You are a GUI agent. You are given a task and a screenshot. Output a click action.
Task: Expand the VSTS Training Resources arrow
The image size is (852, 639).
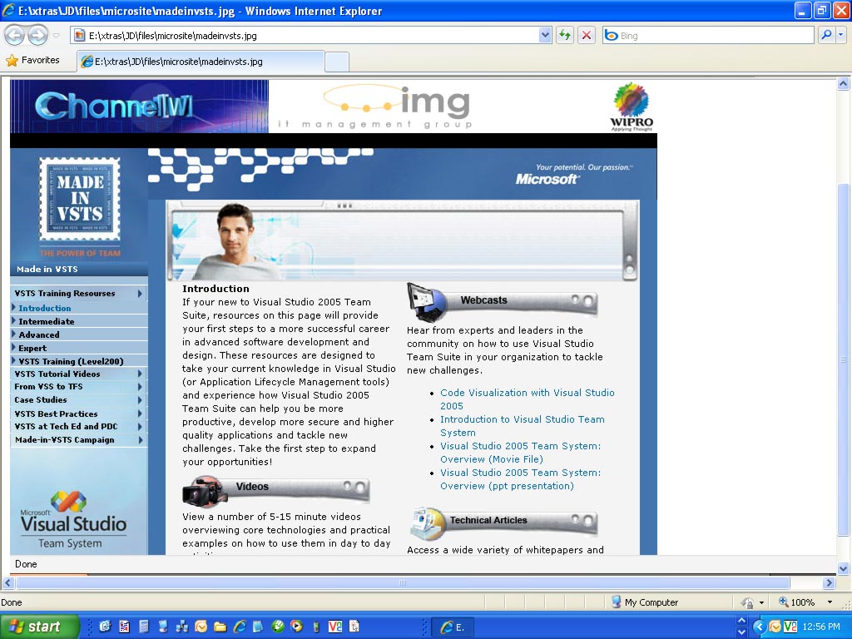(x=140, y=294)
